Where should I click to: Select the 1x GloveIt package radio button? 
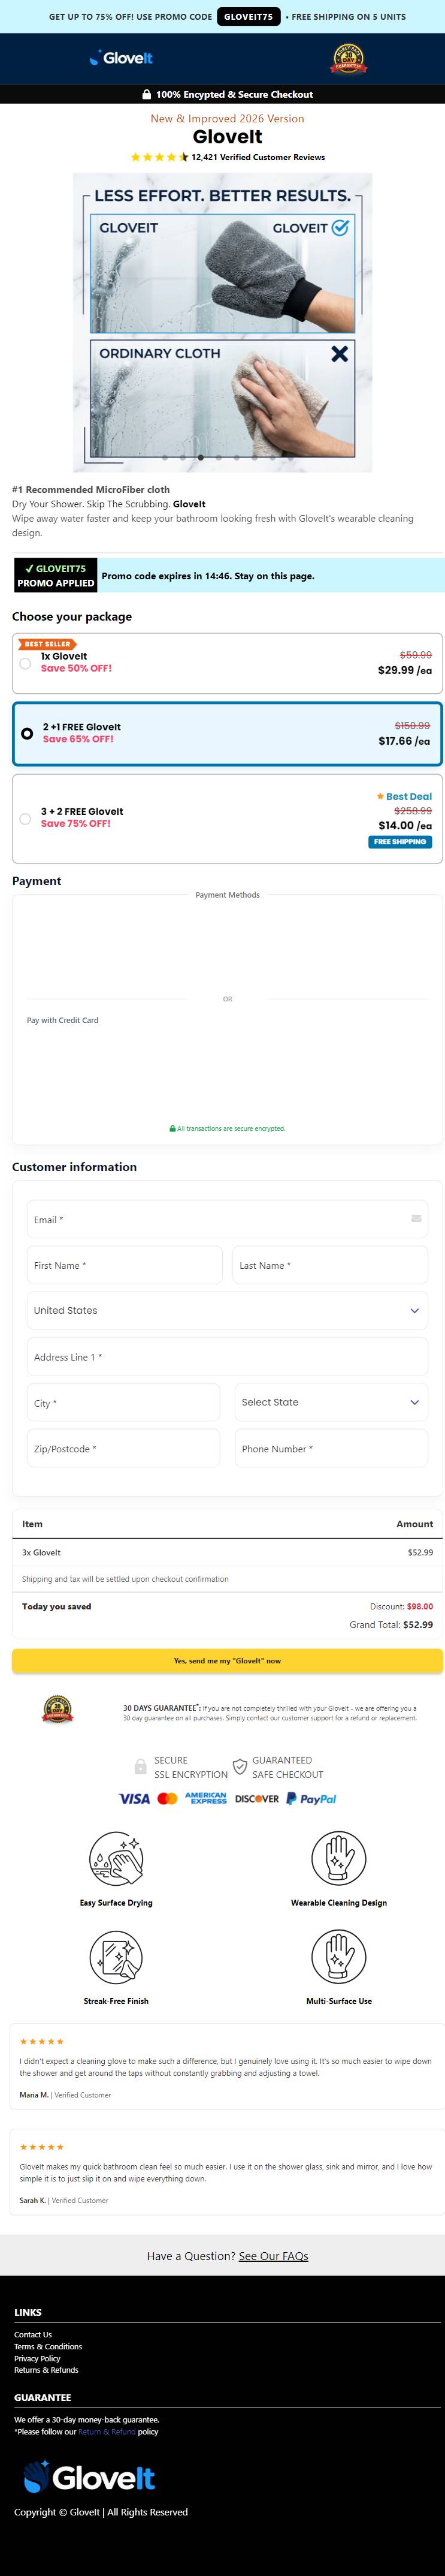point(25,663)
